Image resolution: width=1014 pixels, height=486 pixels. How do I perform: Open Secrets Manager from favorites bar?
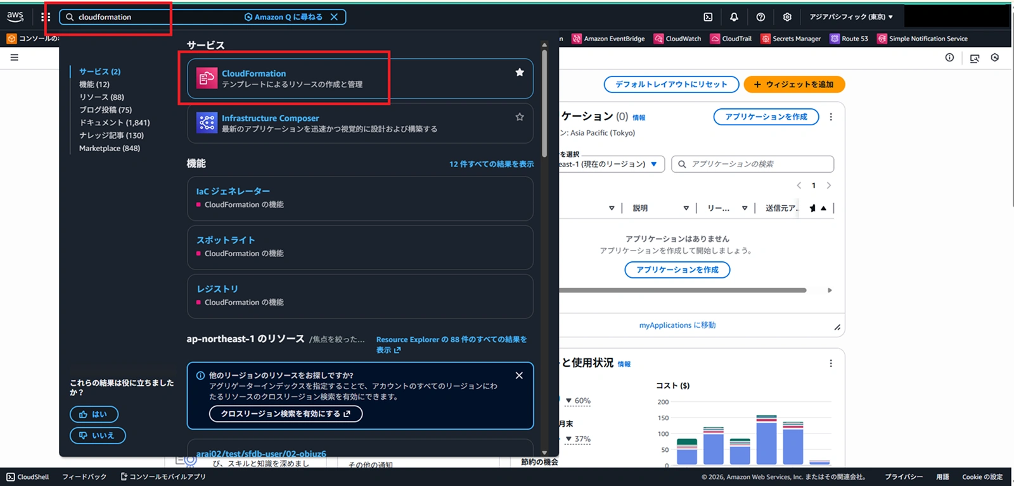tap(791, 39)
